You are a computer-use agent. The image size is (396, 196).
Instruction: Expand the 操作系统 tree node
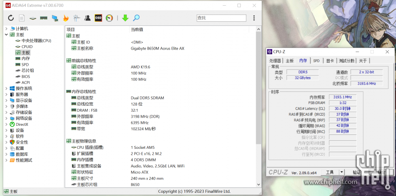(x=6, y=88)
